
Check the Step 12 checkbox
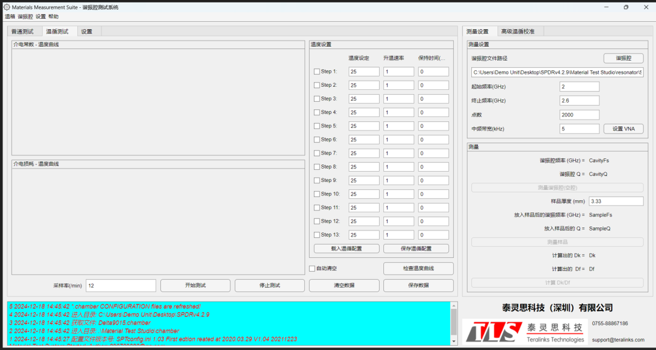[x=316, y=221]
